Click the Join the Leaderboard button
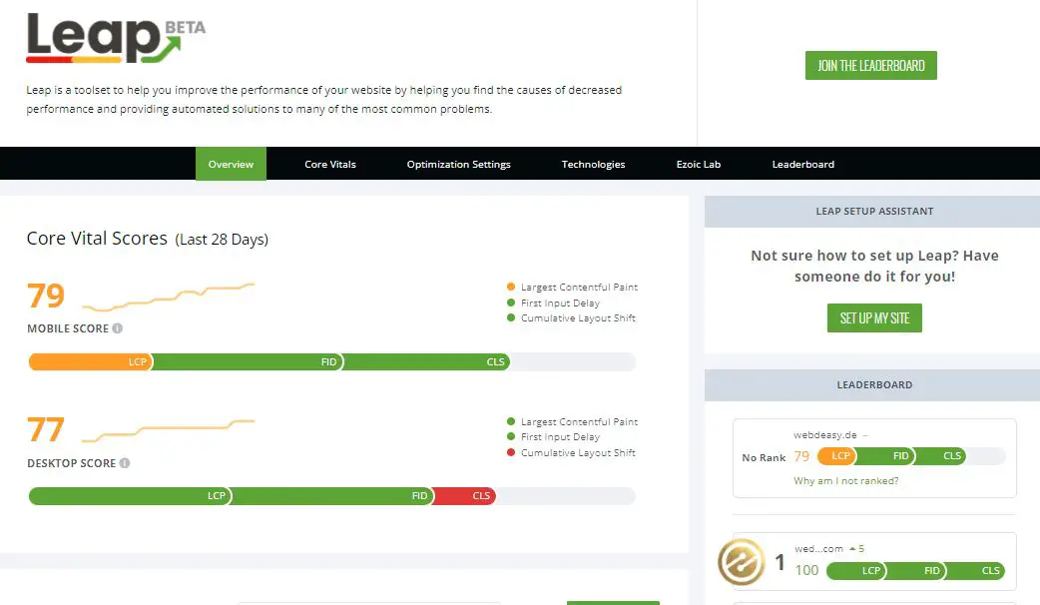Image resolution: width=1040 pixels, height=605 pixels. tap(871, 66)
